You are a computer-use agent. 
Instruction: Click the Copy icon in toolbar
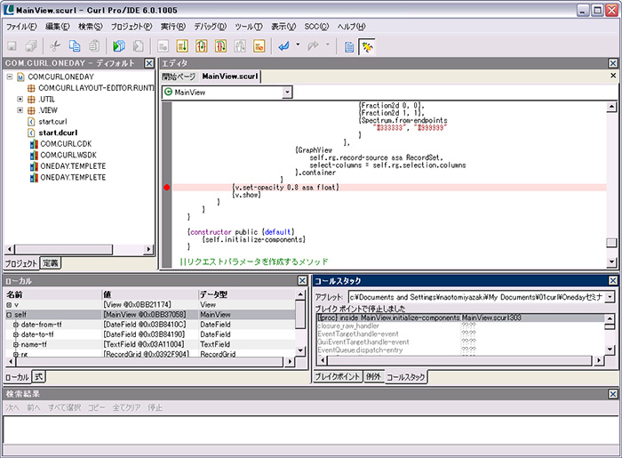(74, 45)
